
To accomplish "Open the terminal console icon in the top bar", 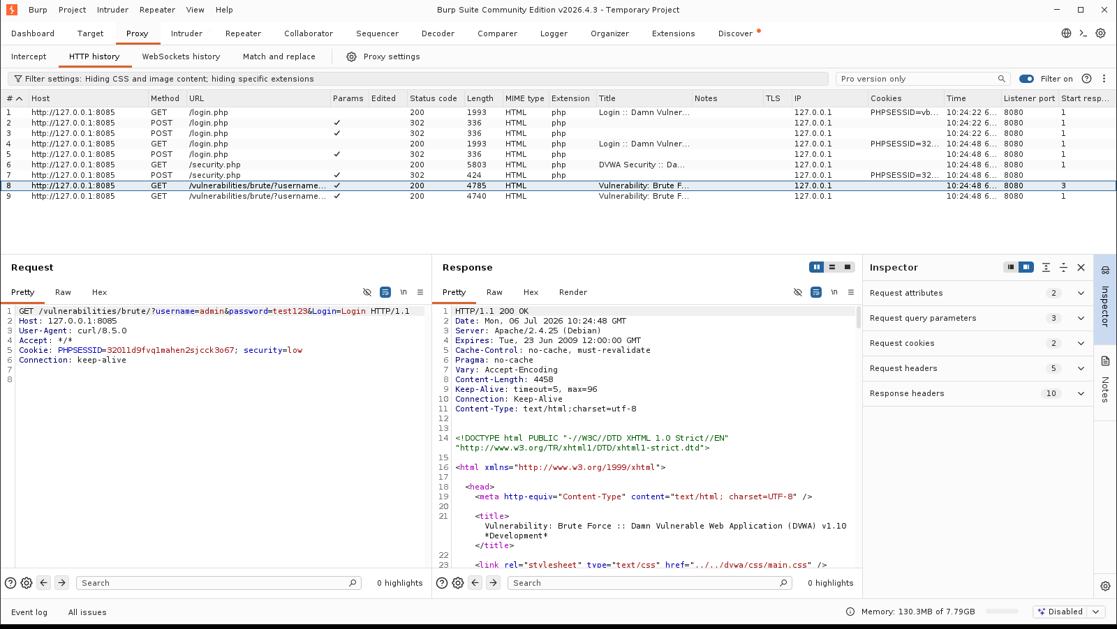I will click(x=1083, y=33).
